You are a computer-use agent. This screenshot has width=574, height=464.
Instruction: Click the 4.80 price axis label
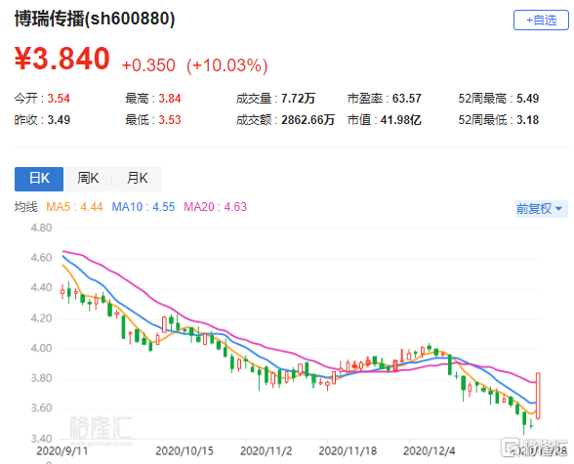point(41,228)
